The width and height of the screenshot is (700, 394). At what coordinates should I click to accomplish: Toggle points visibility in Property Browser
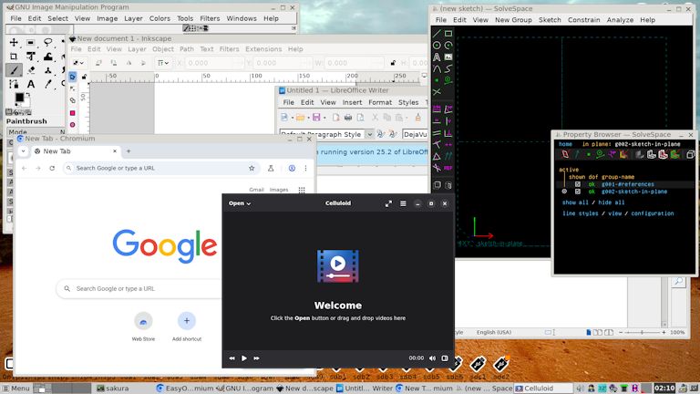589,154
